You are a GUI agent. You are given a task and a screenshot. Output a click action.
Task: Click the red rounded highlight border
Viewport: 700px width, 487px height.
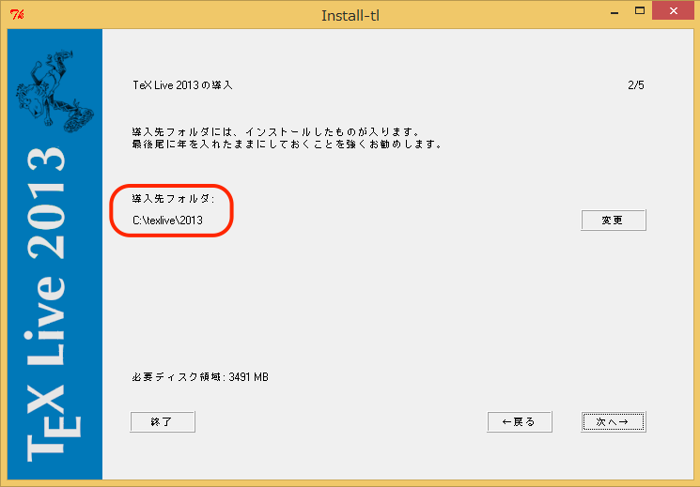[x=171, y=186]
